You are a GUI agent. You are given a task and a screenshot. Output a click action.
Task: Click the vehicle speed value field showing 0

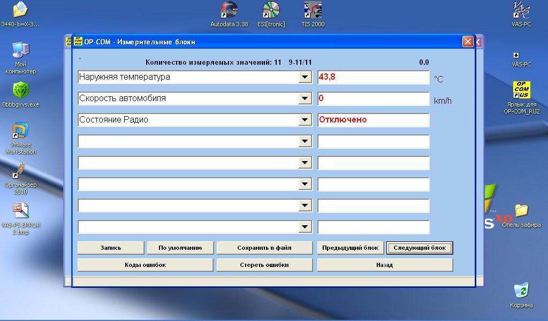(373, 98)
